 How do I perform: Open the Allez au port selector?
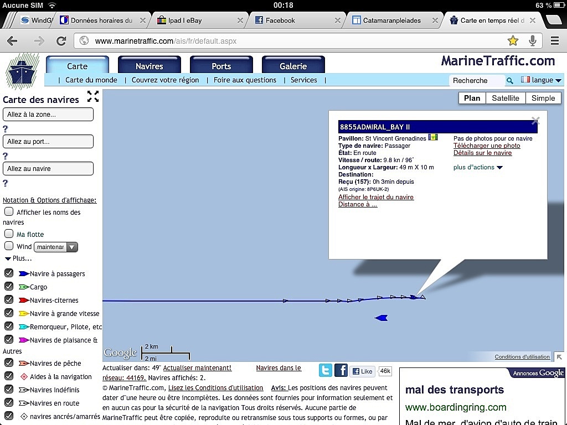(x=48, y=142)
